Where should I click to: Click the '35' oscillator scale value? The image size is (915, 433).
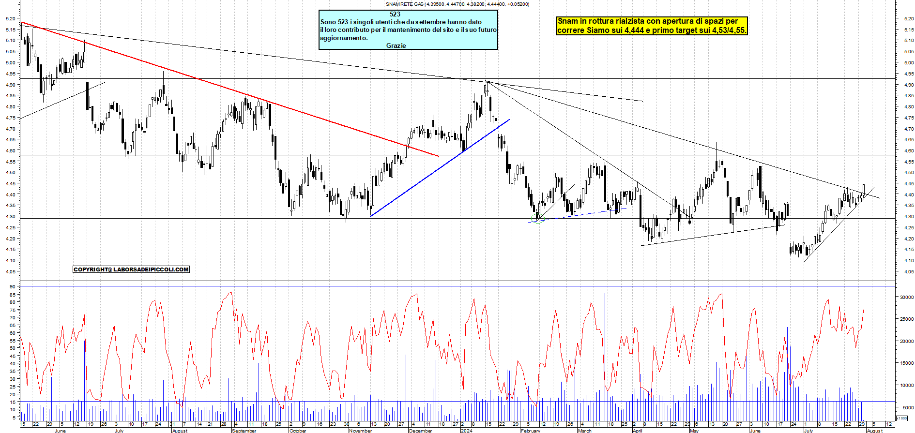pos(12,371)
